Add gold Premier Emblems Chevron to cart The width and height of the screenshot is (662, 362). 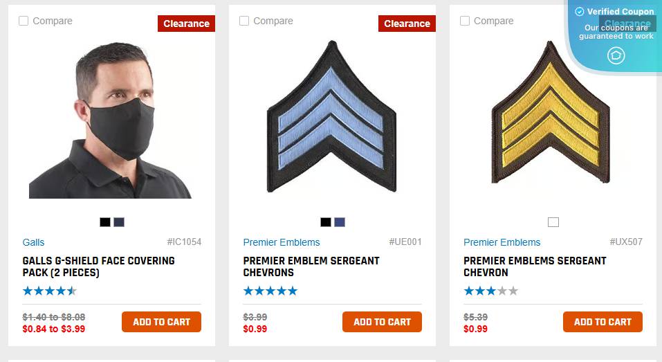603,322
